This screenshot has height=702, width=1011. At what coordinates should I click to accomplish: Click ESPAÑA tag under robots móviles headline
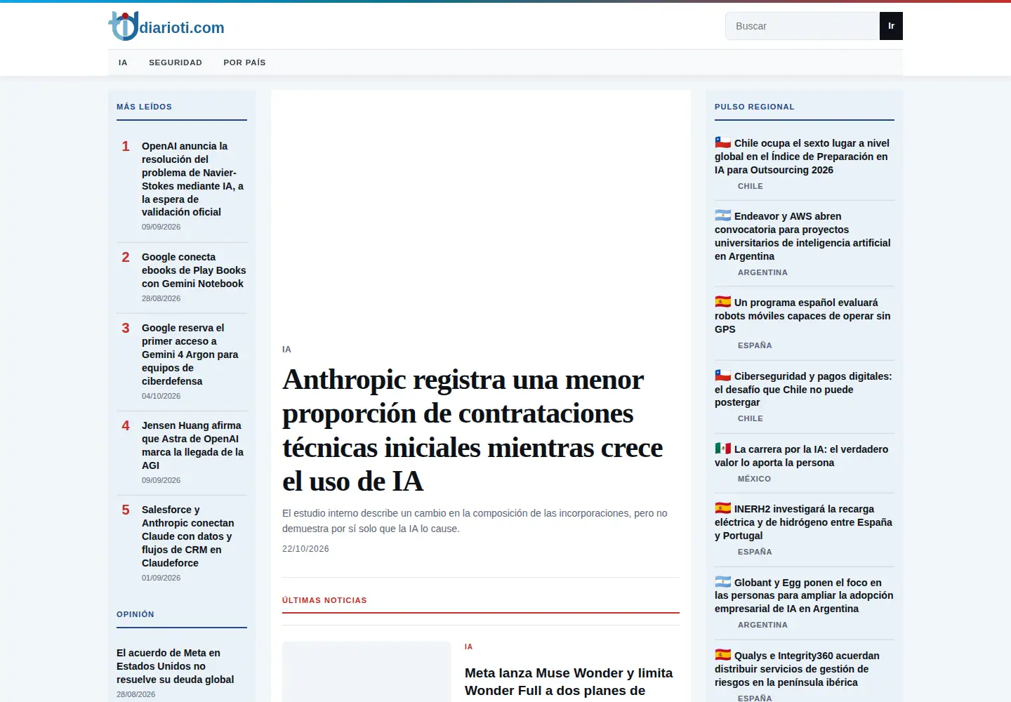coord(755,345)
